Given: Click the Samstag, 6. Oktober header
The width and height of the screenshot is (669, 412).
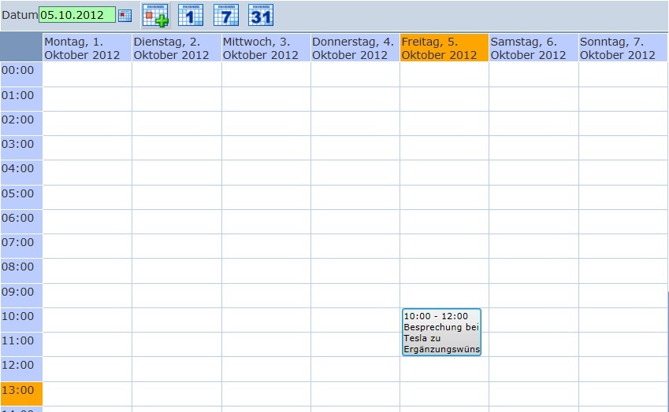Looking at the screenshot, I should (533, 48).
